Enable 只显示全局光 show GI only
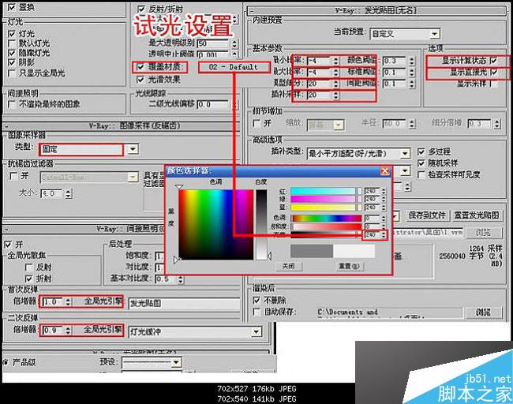513x404 pixels. point(12,73)
